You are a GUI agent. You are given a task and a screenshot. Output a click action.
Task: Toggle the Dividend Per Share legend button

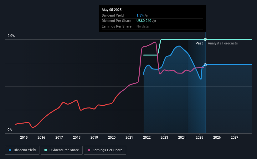(x=62, y=150)
